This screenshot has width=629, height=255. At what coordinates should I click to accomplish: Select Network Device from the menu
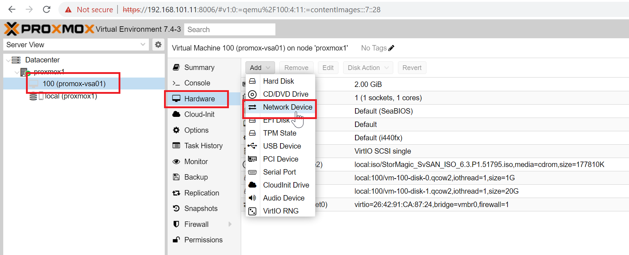coord(280,107)
